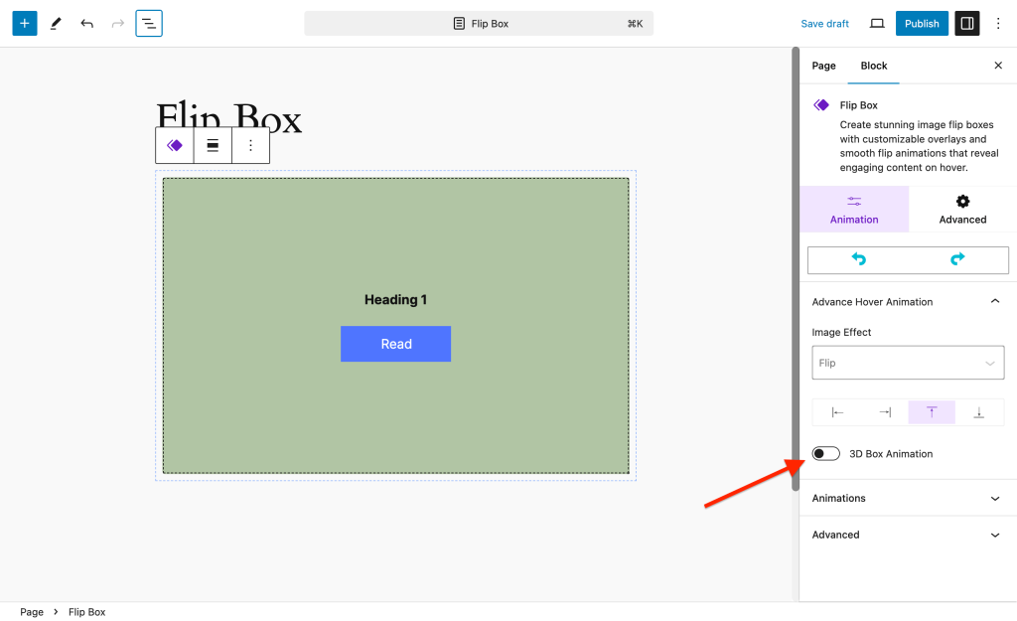The image size is (1017, 621).
Task: Open the Image Effect dropdown
Action: coord(908,363)
